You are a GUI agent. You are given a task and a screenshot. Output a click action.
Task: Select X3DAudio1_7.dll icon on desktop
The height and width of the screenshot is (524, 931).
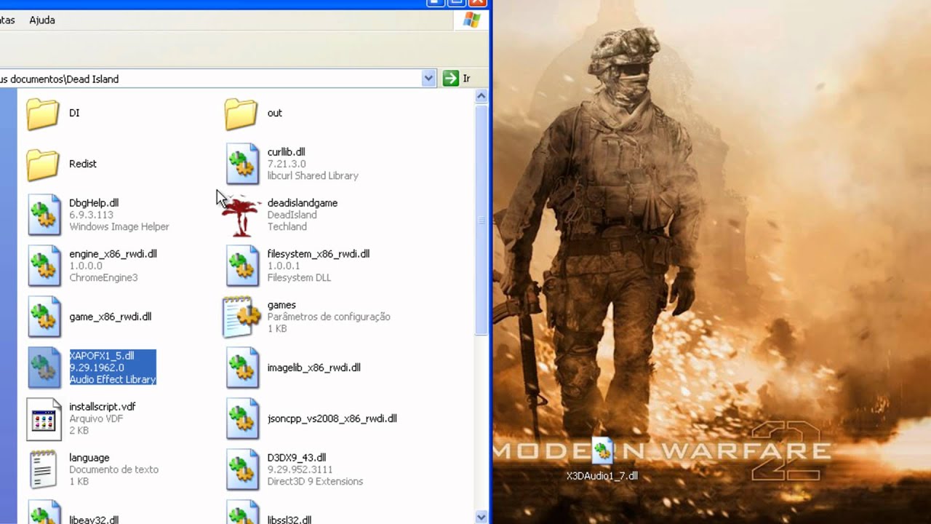pos(602,451)
